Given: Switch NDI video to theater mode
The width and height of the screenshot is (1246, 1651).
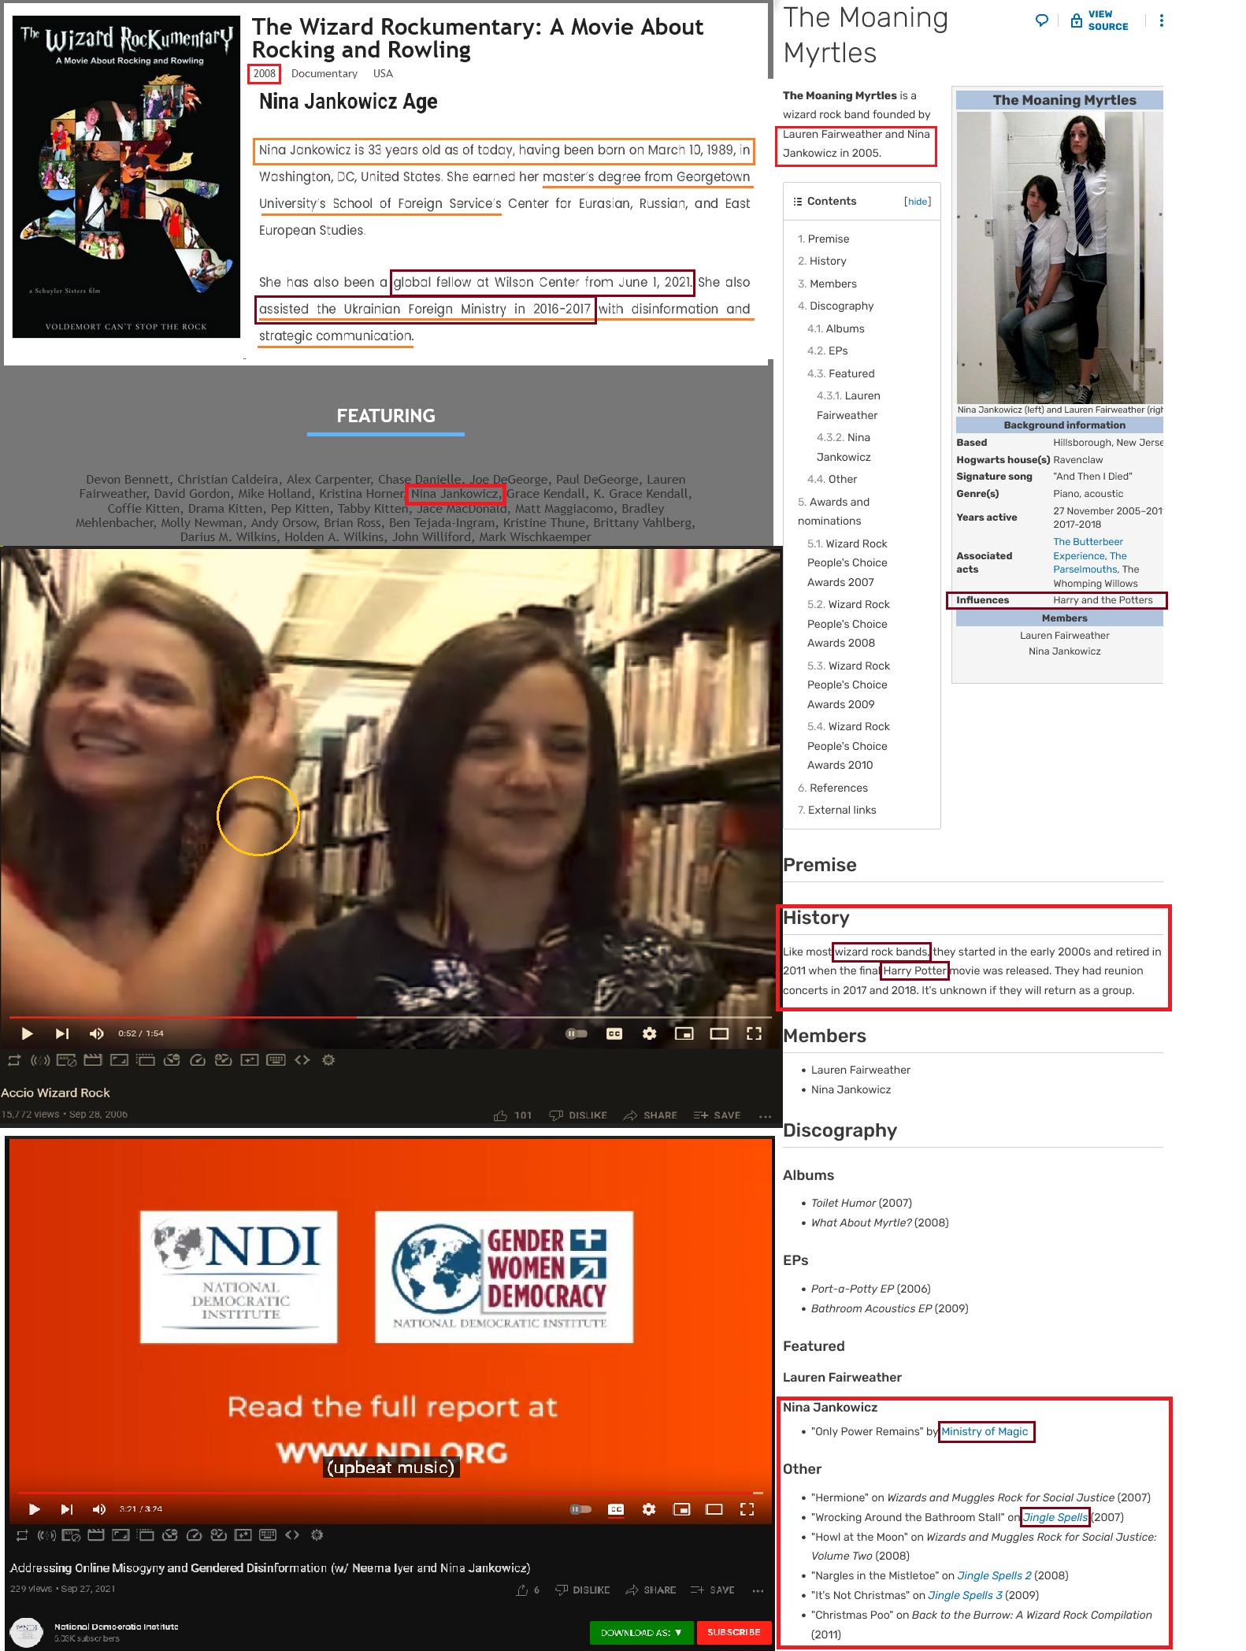Looking at the screenshot, I should [x=714, y=1509].
